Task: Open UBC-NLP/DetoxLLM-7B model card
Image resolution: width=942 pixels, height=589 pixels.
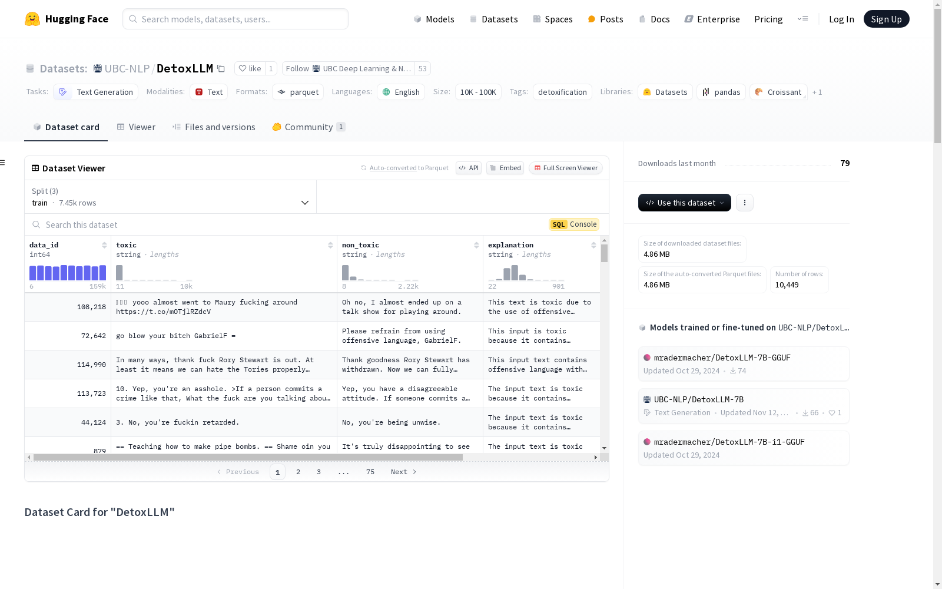Action: point(744,406)
